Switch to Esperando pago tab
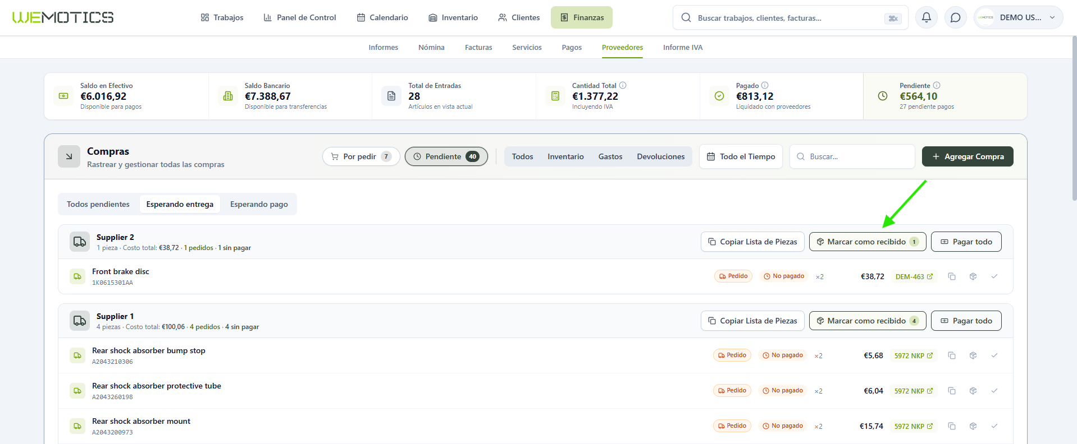Screen dimensions: 1077x444 [x=259, y=204]
